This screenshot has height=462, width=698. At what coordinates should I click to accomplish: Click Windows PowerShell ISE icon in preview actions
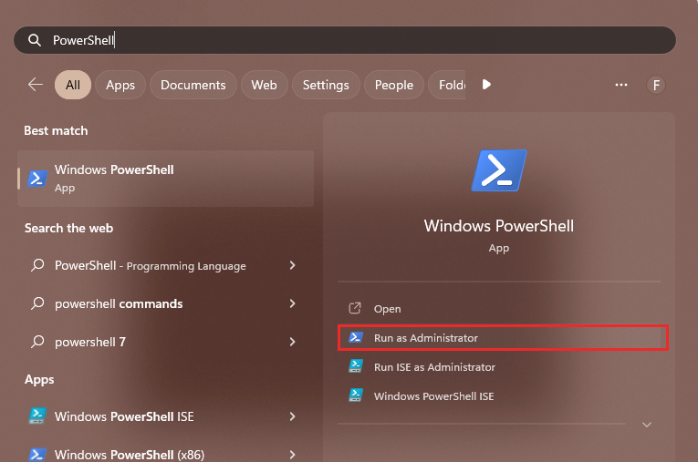(356, 395)
